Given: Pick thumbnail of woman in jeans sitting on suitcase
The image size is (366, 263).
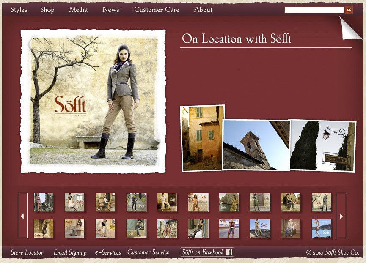Looking at the screenshot, I should 291,228.
